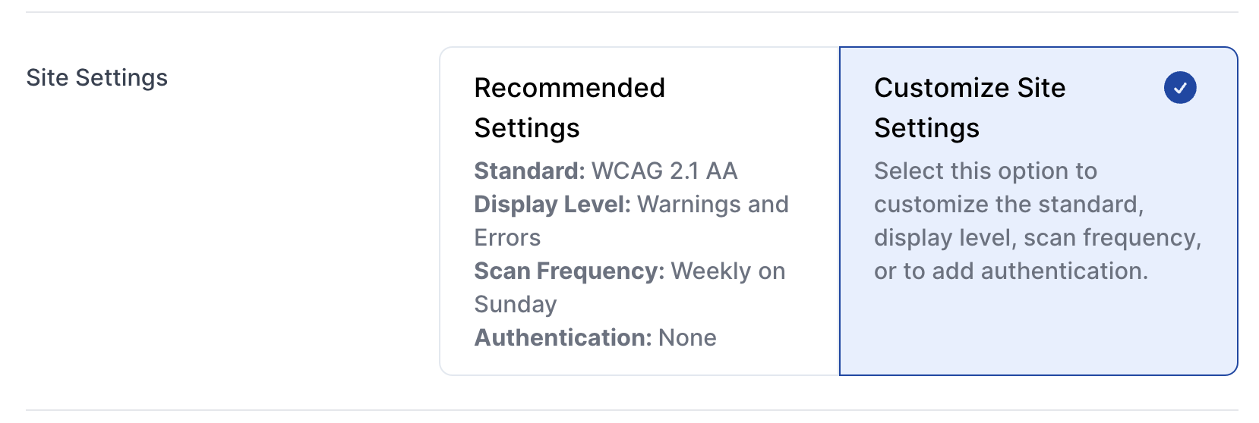Click the "None" authentication value
The image size is (1259, 423).
pos(687,337)
